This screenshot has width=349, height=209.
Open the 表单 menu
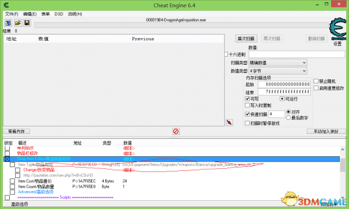45,14
